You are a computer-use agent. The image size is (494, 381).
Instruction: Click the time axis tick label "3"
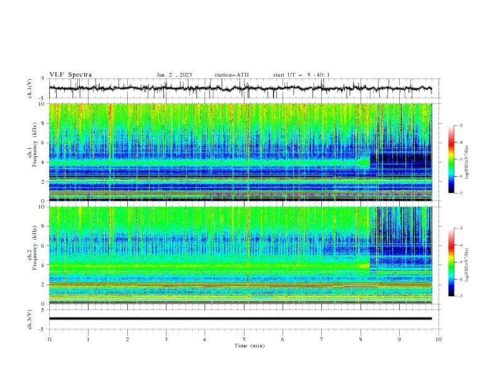(x=166, y=339)
